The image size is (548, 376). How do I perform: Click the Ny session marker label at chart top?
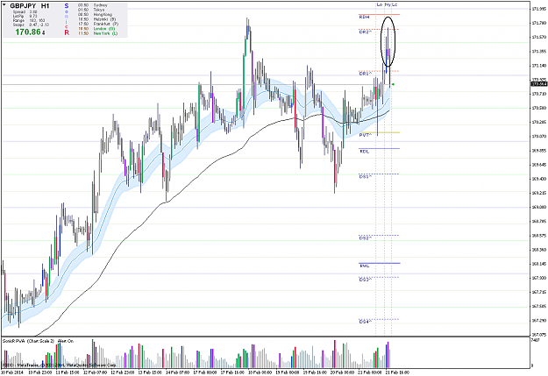(388, 4)
